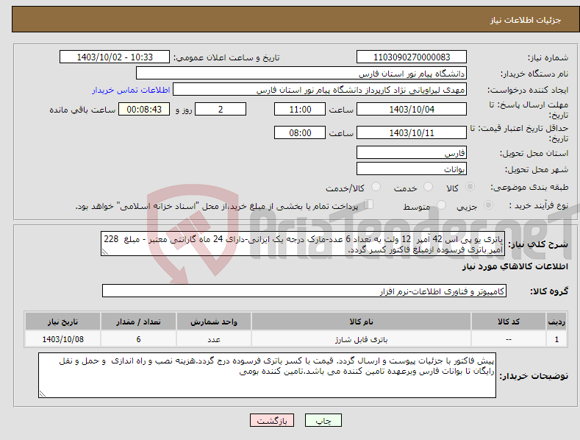Click the announcement date field 1403/10/02 - 10:33
Image resolution: width=580 pixels, height=440 pixels.
click(114, 57)
